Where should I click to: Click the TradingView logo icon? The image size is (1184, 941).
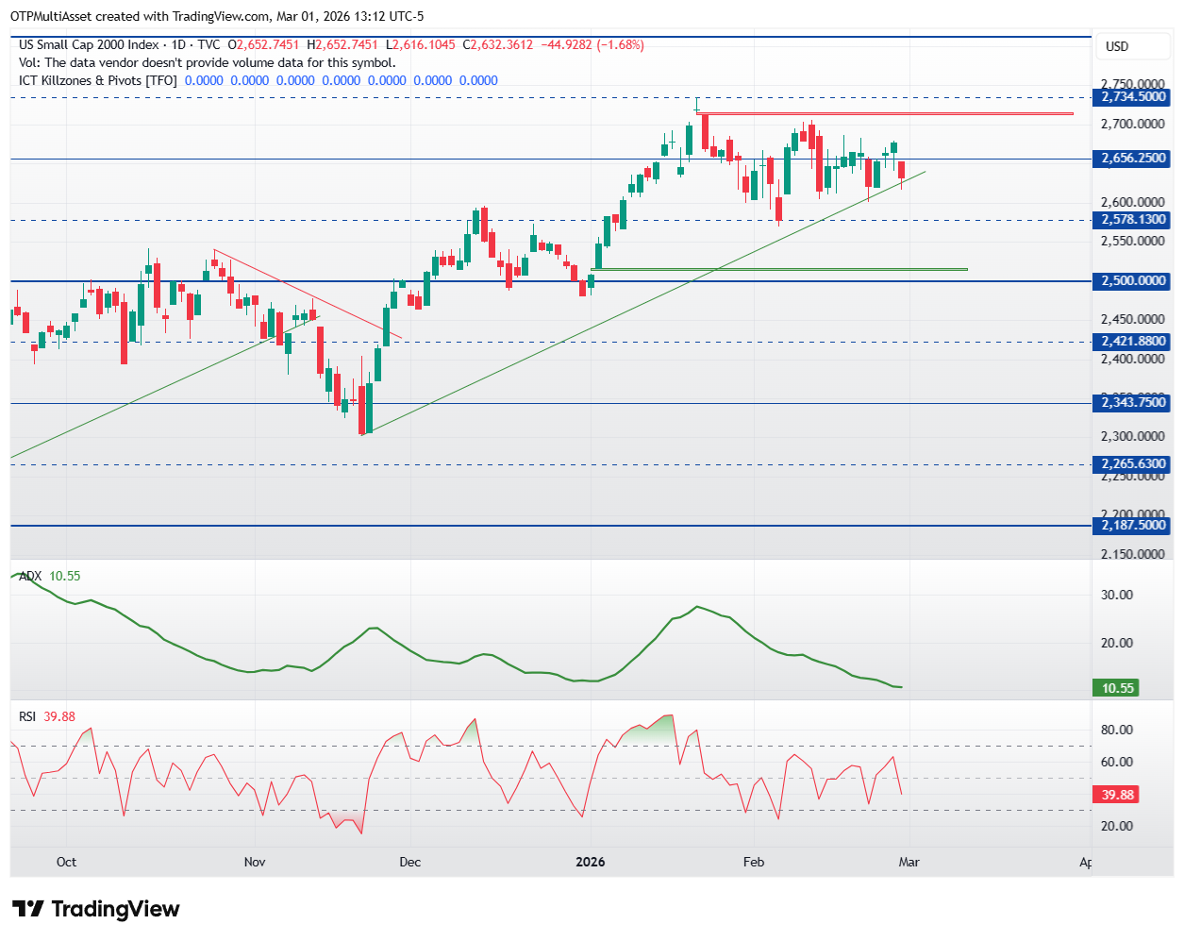click(28, 909)
